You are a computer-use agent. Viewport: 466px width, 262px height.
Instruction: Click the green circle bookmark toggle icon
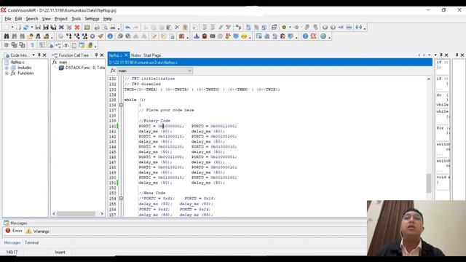[x=284, y=28]
